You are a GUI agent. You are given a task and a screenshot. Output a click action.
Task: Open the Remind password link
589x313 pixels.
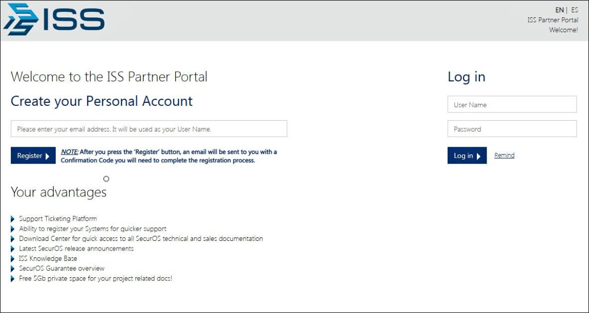click(x=503, y=155)
